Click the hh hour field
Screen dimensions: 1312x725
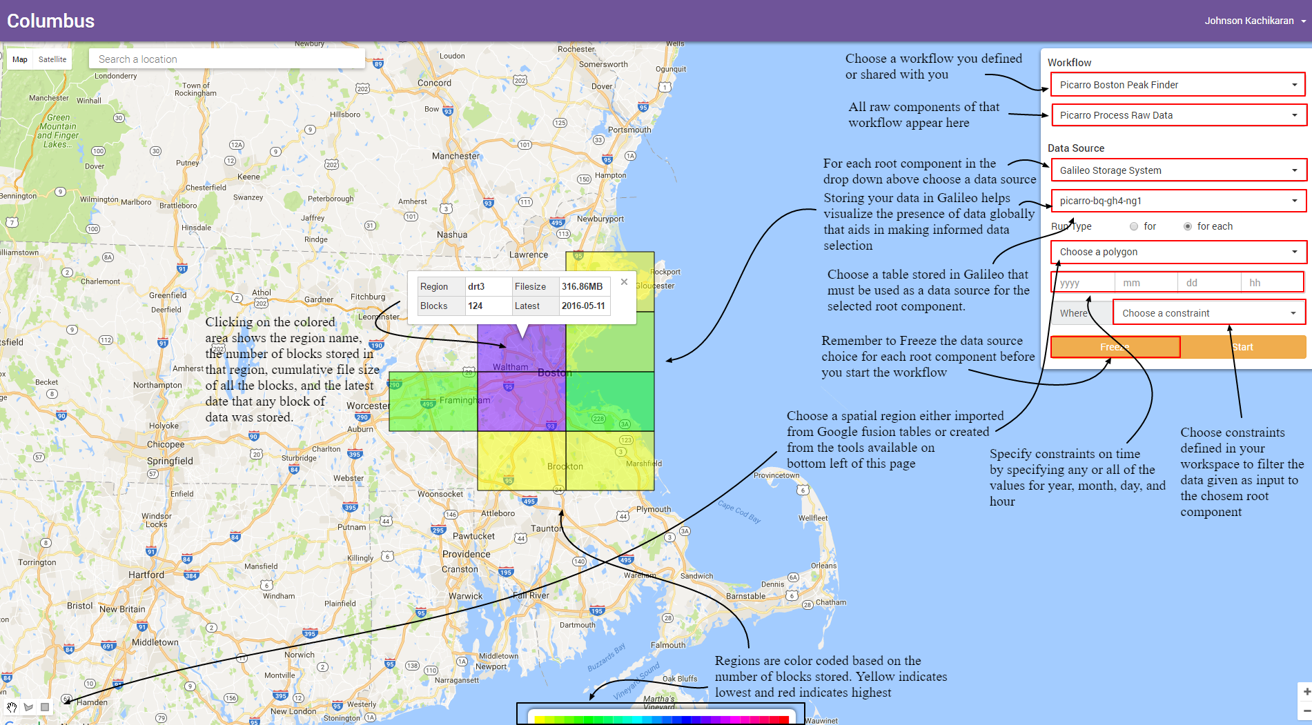[1272, 282]
